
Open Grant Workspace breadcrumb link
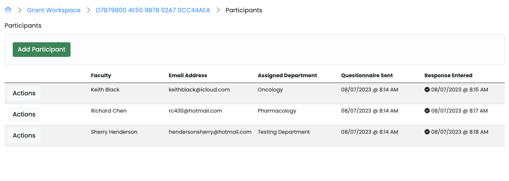pos(54,10)
